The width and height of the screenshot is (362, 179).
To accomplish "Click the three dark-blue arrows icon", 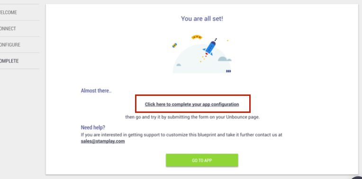I will (228, 71).
